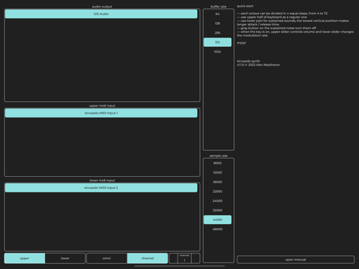Viewport: 359px width, 269px height.
Task: Choose the 44100 sample rate option
Action: pos(217,220)
